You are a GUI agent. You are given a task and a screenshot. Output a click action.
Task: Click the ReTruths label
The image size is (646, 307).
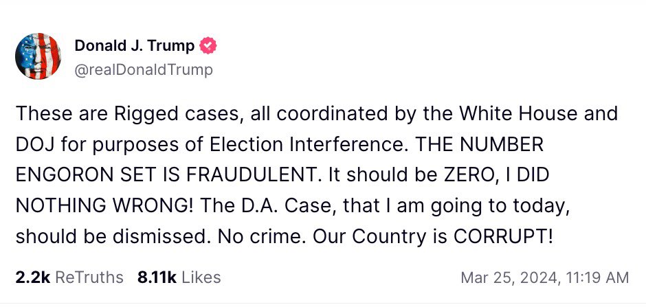89,277
